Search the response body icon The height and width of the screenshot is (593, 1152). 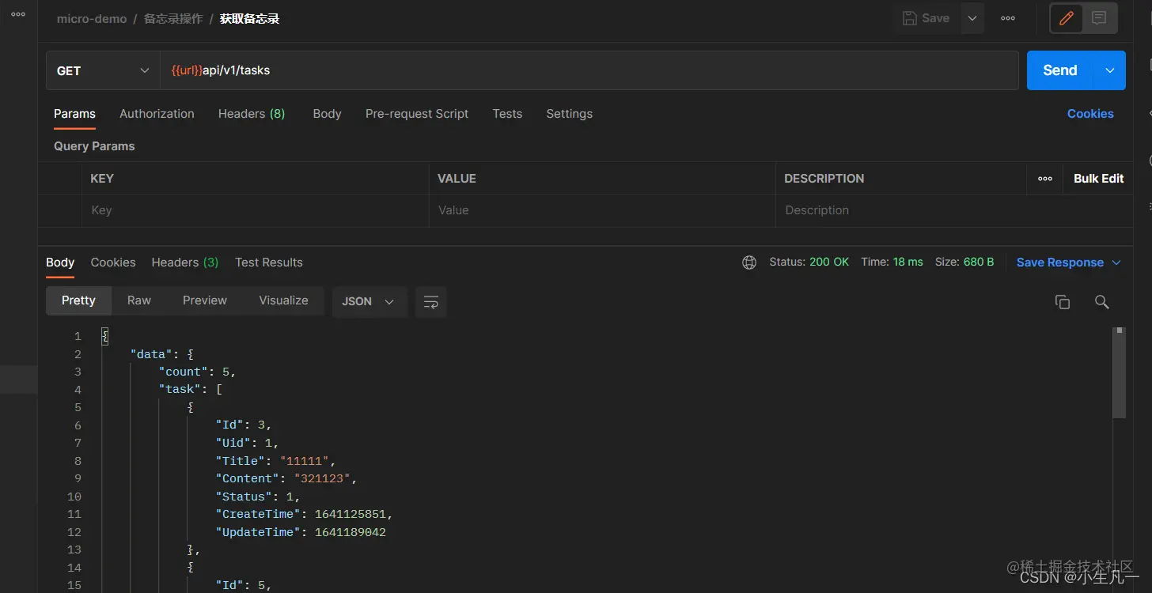[x=1101, y=302]
